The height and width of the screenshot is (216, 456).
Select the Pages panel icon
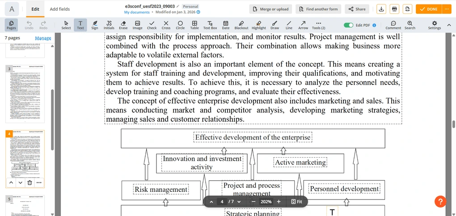click(11, 25)
